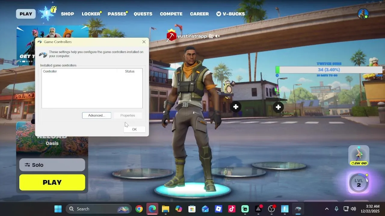This screenshot has width=385, height=216.
Task: Click the yustinstrapp player name tag
Action: 192,36
